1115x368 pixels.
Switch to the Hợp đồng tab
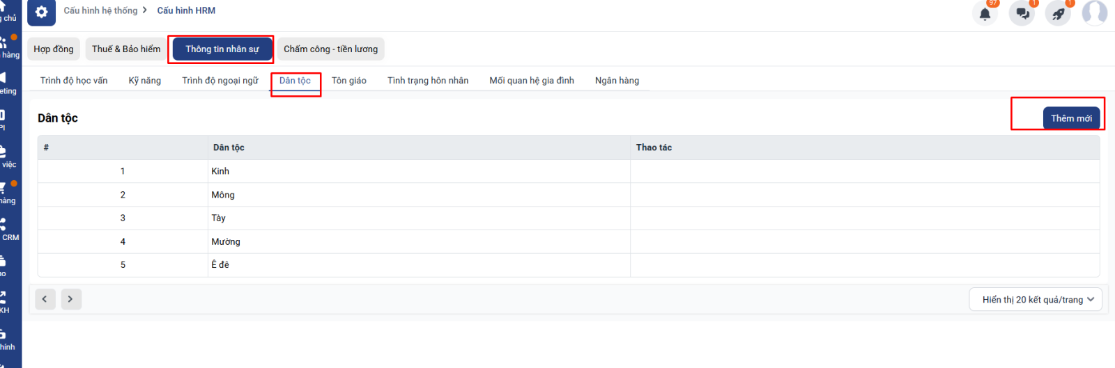point(54,49)
